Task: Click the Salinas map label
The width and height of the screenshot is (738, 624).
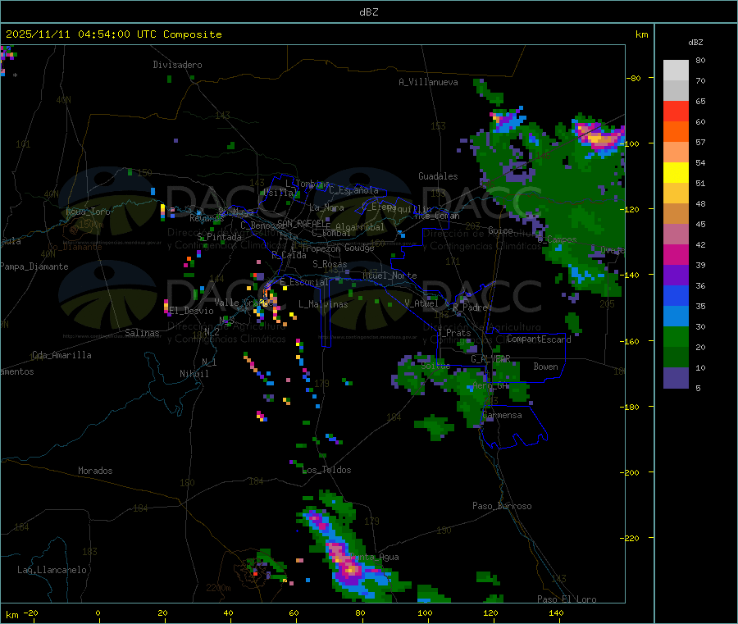Action: [x=142, y=333]
